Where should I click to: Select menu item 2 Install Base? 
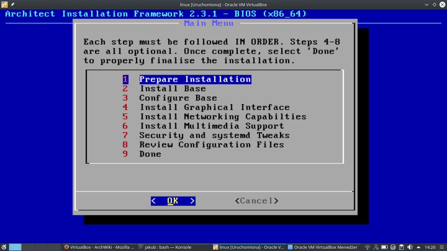[164, 89]
